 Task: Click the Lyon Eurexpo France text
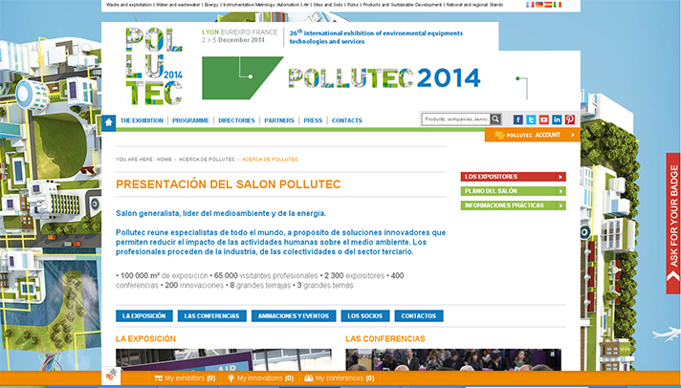click(240, 32)
